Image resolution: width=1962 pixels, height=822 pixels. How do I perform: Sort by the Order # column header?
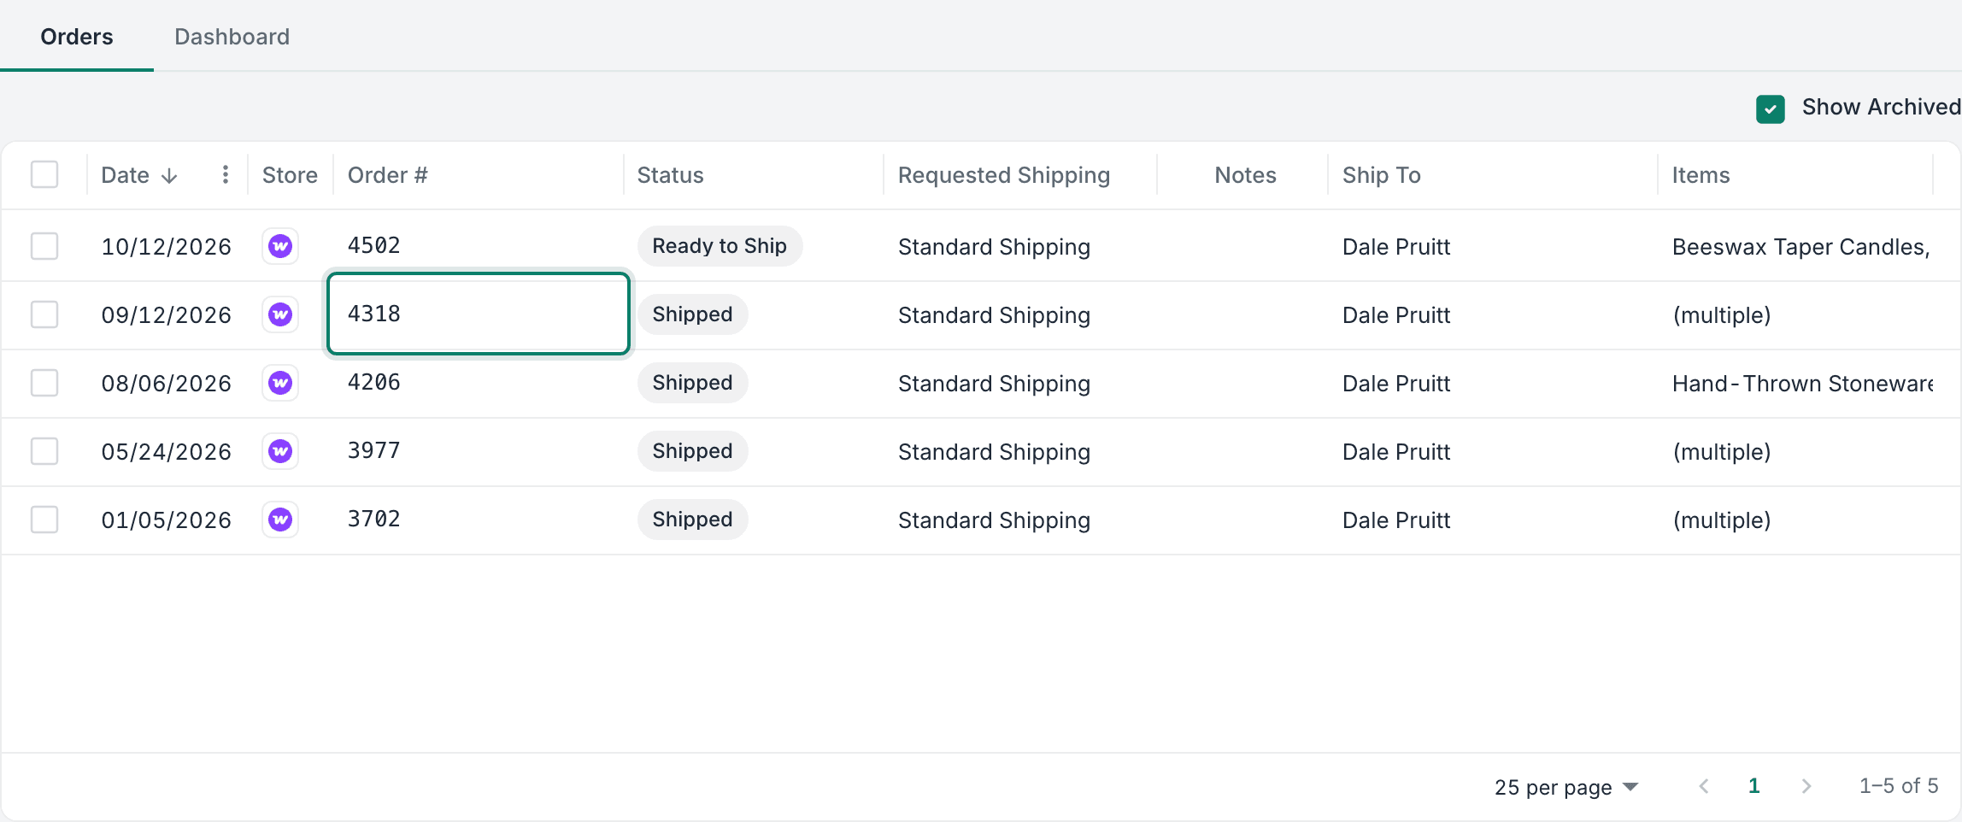[388, 175]
